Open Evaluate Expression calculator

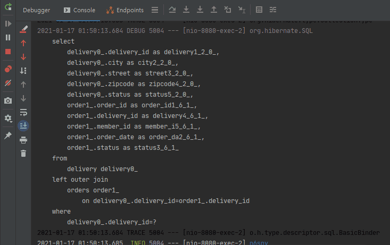click(x=259, y=10)
